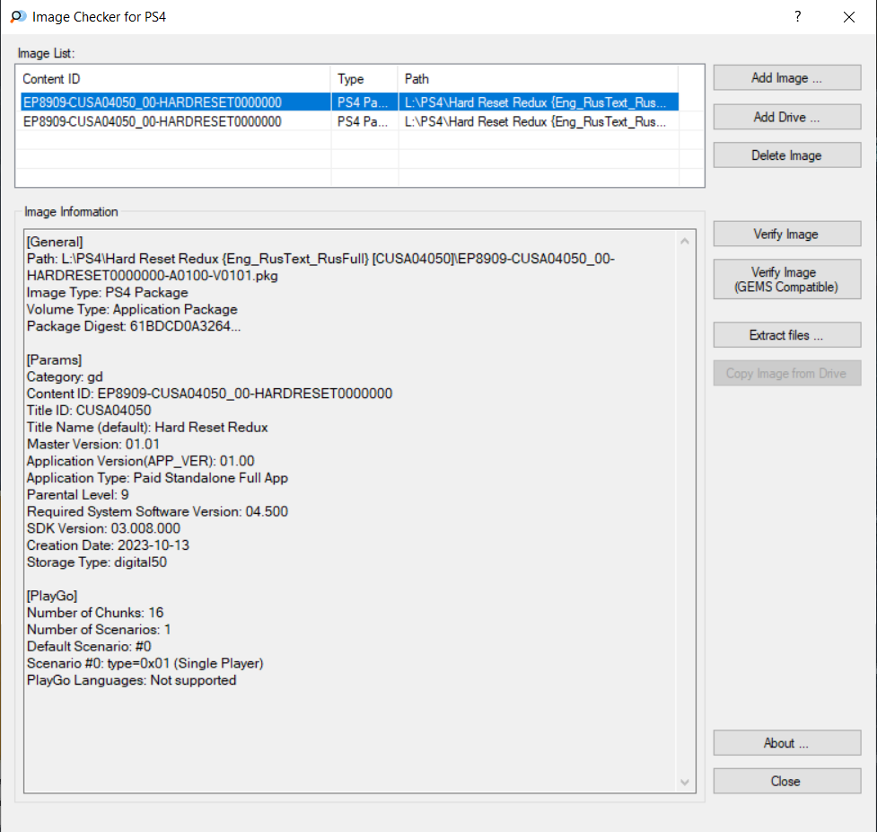Click the question mark help button
Image resolution: width=877 pixels, height=832 pixels.
coord(797,17)
